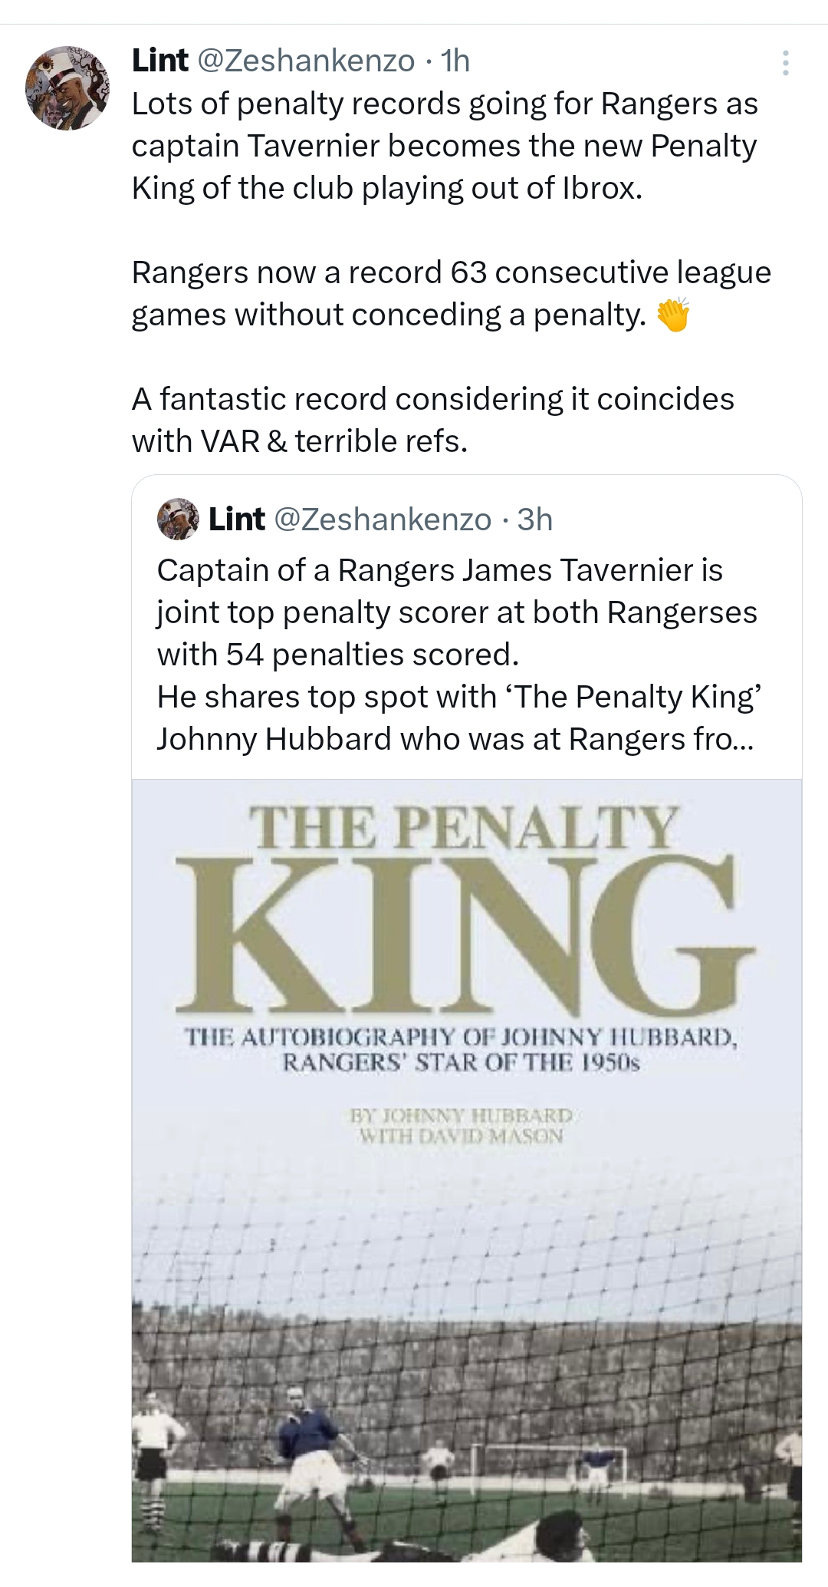Click paragraph about 63 consecutive league games
828x1587 pixels.
451,293
